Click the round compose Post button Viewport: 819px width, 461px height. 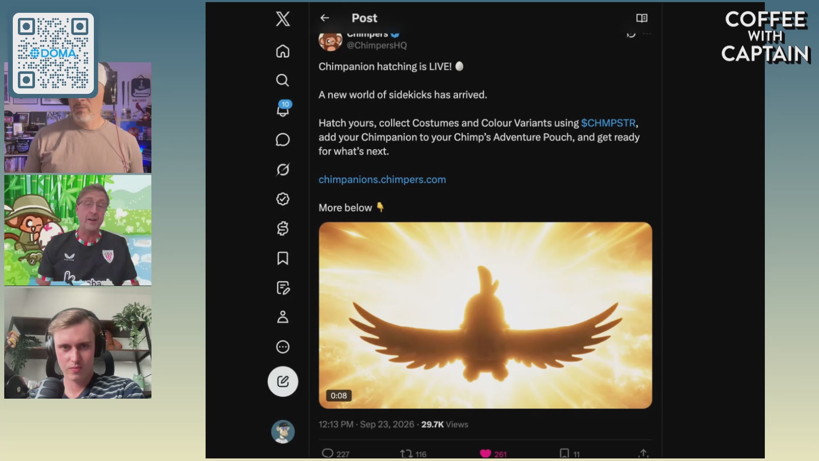coord(283,381)
